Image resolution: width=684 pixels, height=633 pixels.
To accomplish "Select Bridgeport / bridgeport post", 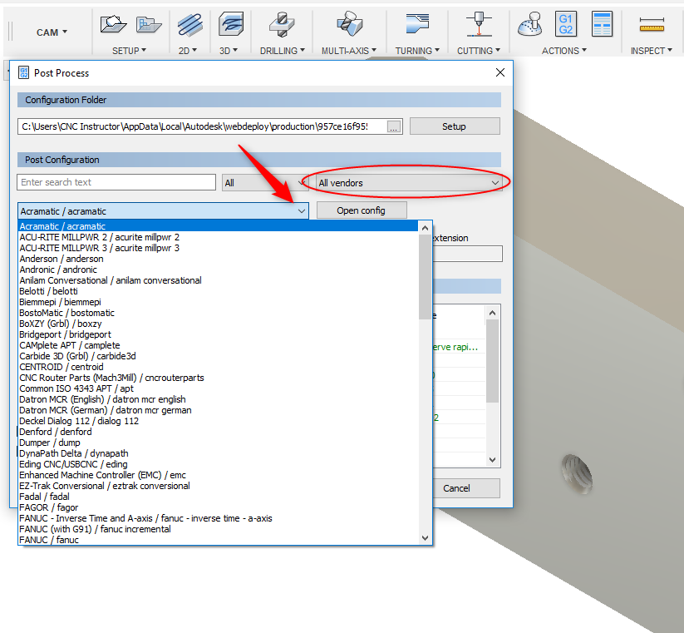I will click(x=218, y=334).
